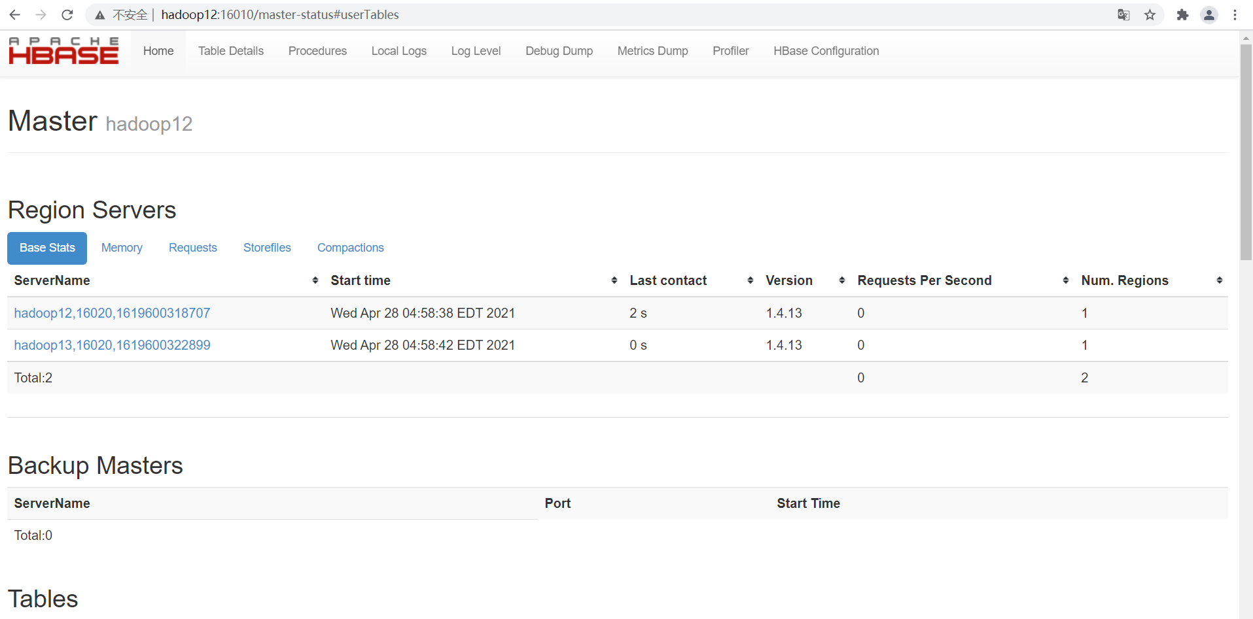Reload the master-status page
The image size is (1253, 619).
click(67, 14)
